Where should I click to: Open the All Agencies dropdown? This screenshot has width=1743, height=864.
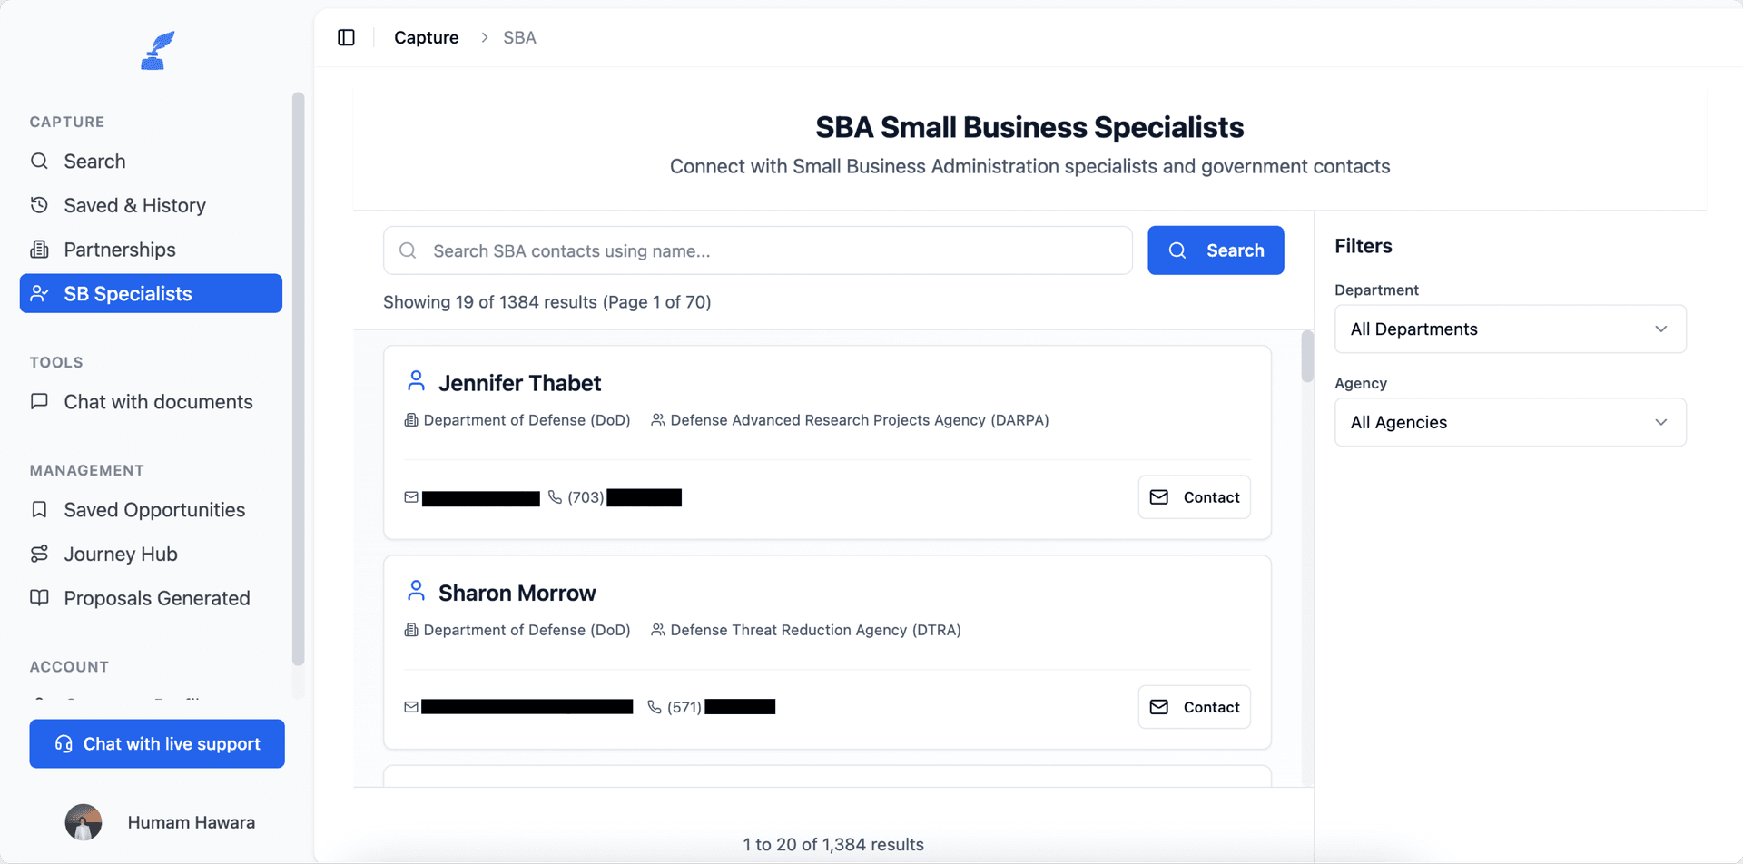pos(1510,422)
